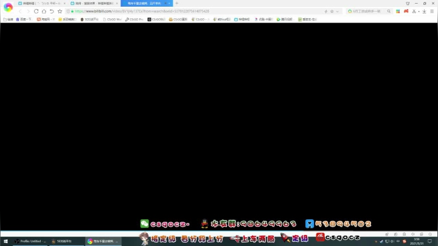Close the active blue tab
The height and width of the screenshot is (246, 438).
169,4
